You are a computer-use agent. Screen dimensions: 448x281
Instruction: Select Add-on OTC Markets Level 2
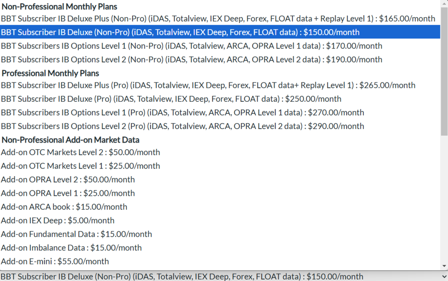coord(80,152)
